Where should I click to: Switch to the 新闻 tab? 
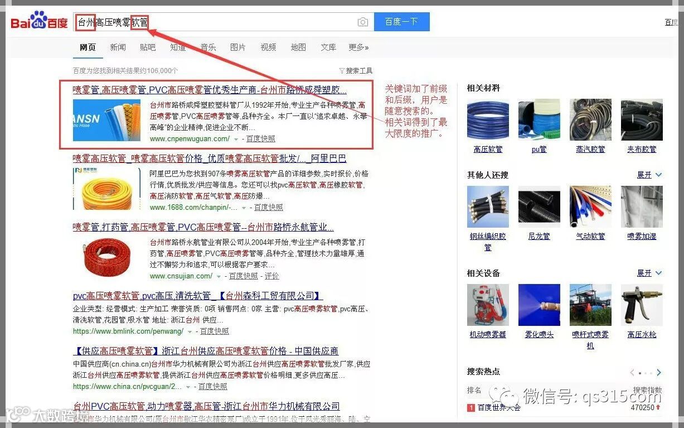click(118, 47)
